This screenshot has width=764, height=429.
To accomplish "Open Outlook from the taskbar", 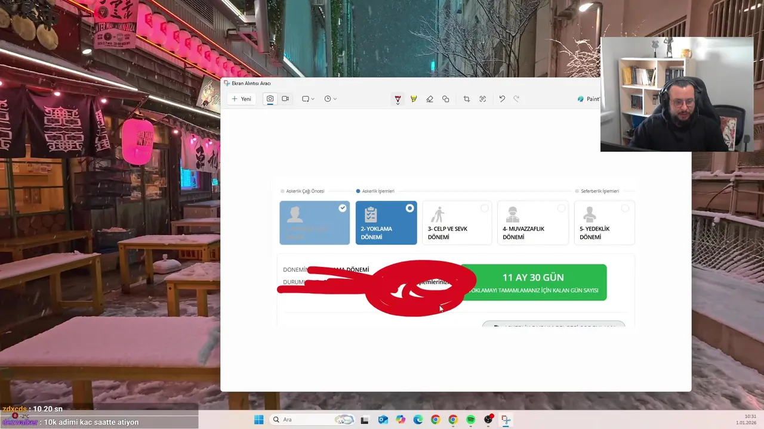I will tap(383, 419).
